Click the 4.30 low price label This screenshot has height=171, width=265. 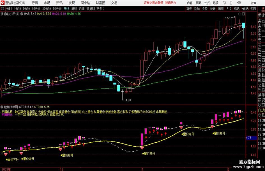128,100
